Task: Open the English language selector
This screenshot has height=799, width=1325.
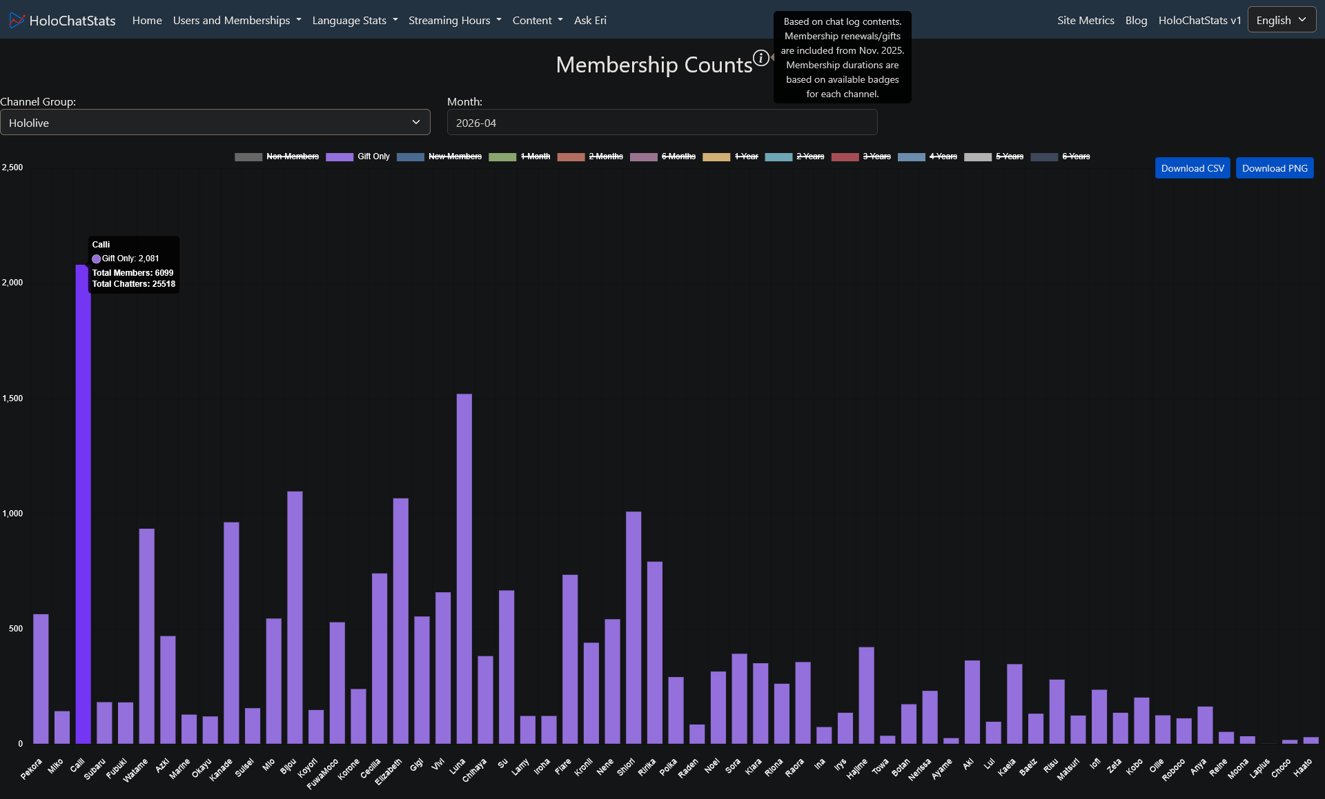Action: (x=1282, y=20)
